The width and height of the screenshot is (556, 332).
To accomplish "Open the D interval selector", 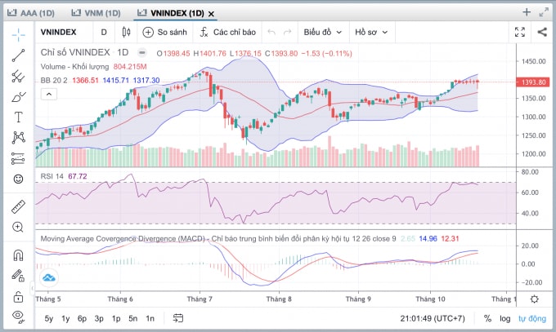I will [104, 32].
